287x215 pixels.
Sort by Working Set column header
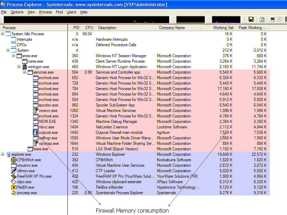click(x=223, y=28)
